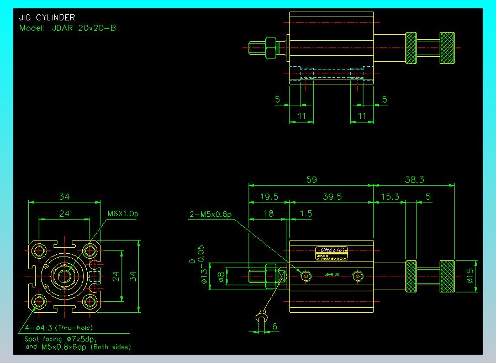The image size is (496, 363).
Task: Select the 39.5 body length dimension
Action: coord(332,196)
